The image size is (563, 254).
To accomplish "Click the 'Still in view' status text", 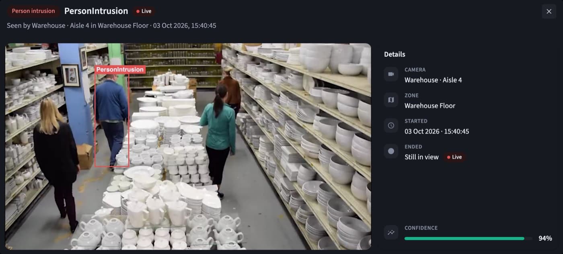I will tap(421, 157).
